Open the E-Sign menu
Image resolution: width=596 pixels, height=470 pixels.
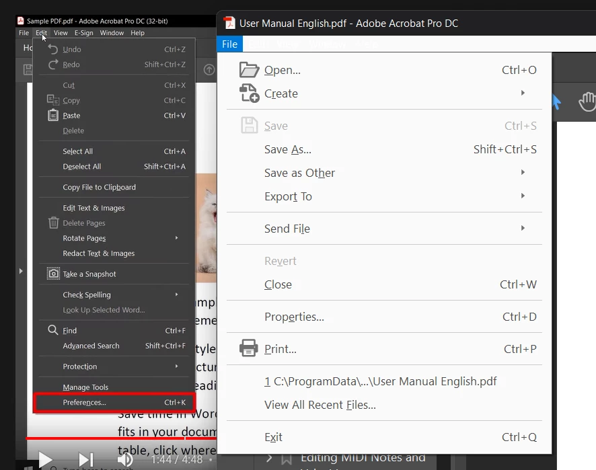pos(83,33)
